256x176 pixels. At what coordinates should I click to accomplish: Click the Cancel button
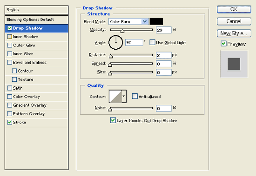(234, 21)
